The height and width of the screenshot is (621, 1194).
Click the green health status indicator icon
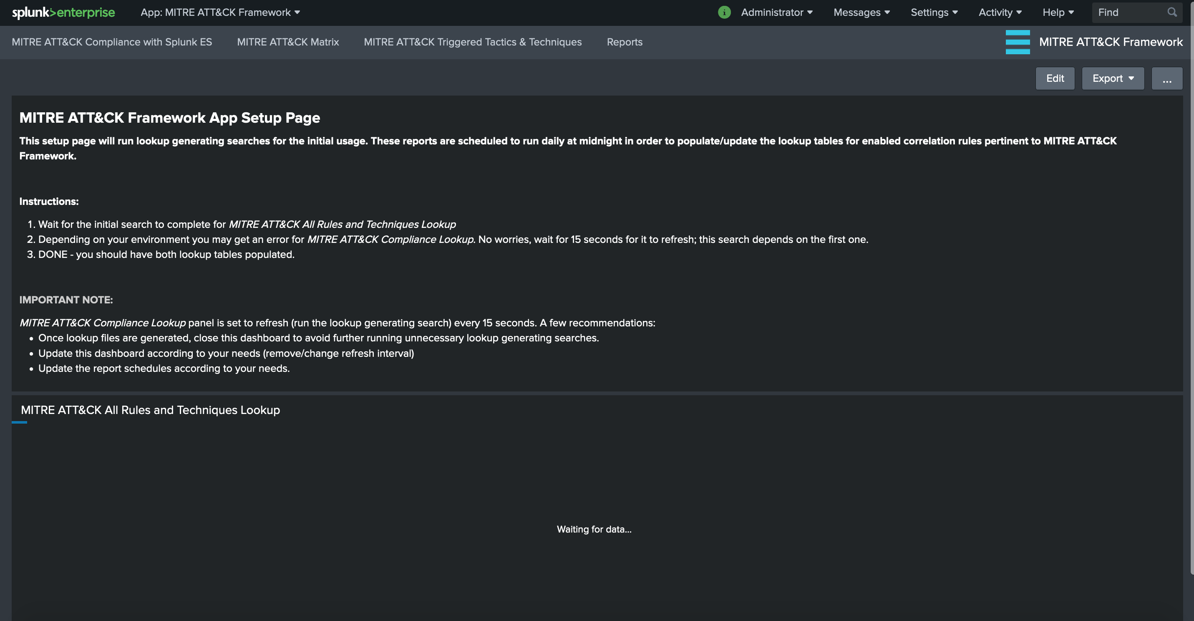tap(724, 13)
